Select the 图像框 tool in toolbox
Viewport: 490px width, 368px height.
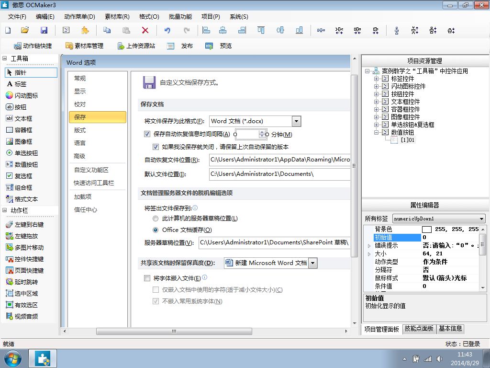[x=23, y=141]
